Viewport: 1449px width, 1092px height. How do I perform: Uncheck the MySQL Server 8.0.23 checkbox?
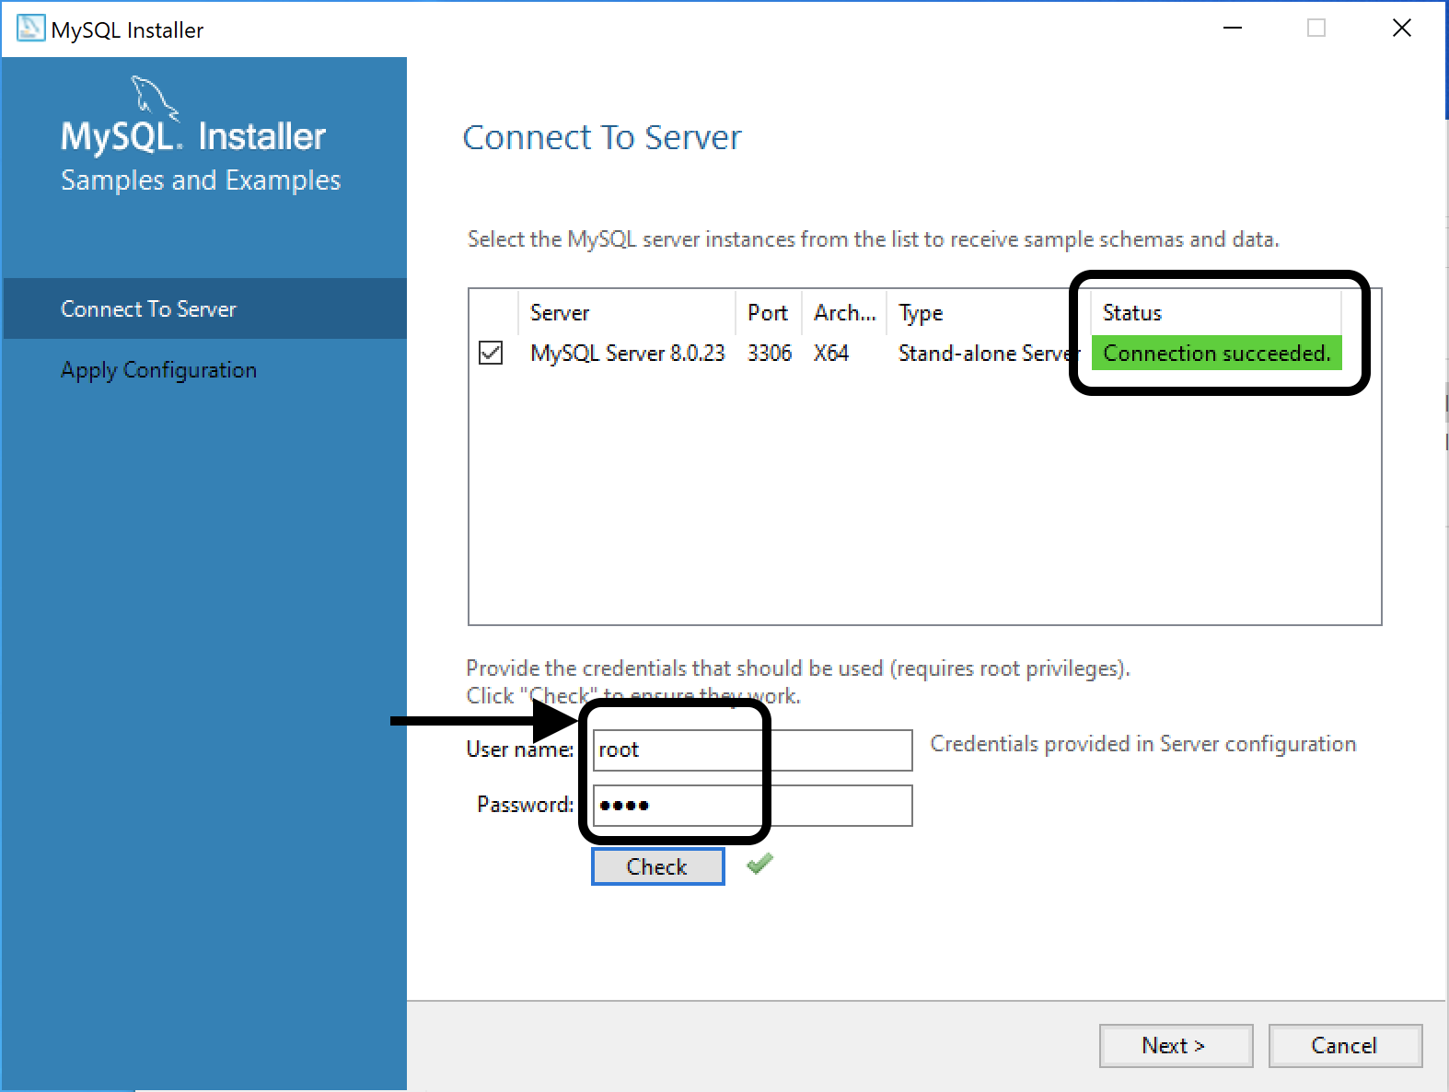(x=491, y=353)
